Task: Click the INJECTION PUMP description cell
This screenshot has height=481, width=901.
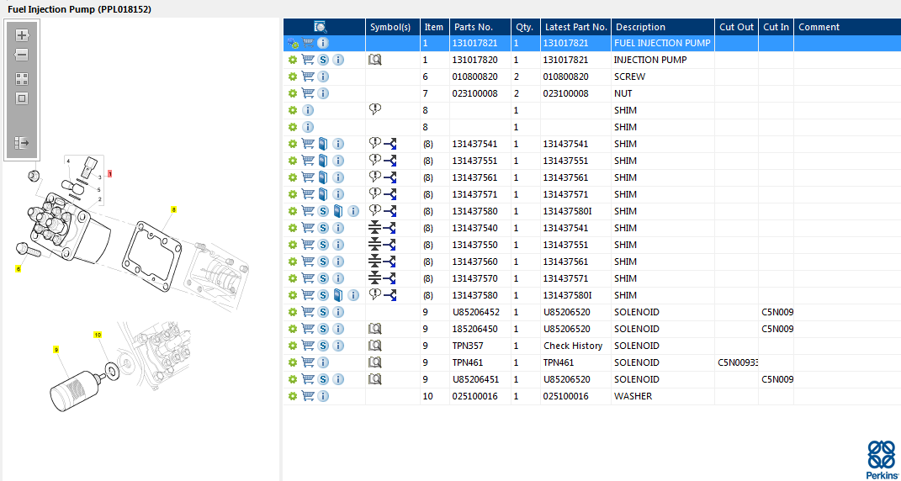Action: pyautogui.click(x=650, y=60)
